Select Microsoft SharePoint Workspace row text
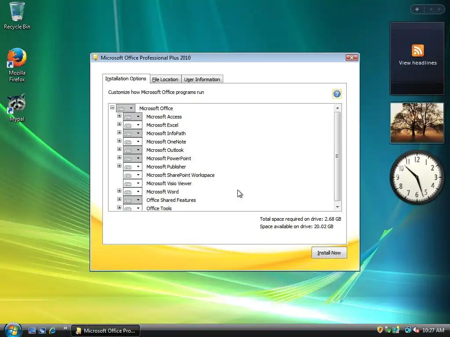Viewport: 450px width, 337px height. point(180,175)
